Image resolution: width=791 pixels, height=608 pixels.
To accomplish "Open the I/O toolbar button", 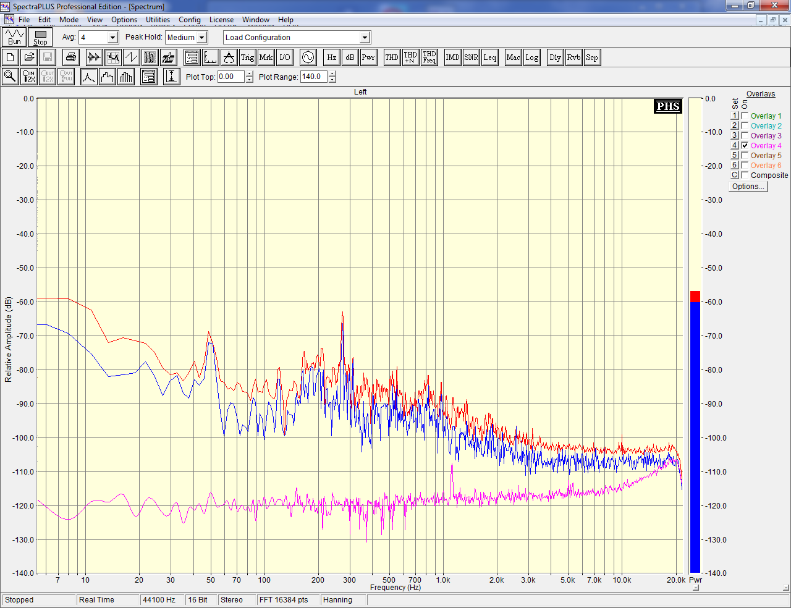I will click(285, 57).
